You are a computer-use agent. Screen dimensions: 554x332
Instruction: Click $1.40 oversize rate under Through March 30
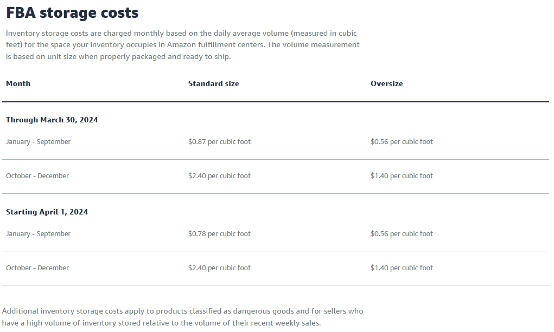point(402,176)
